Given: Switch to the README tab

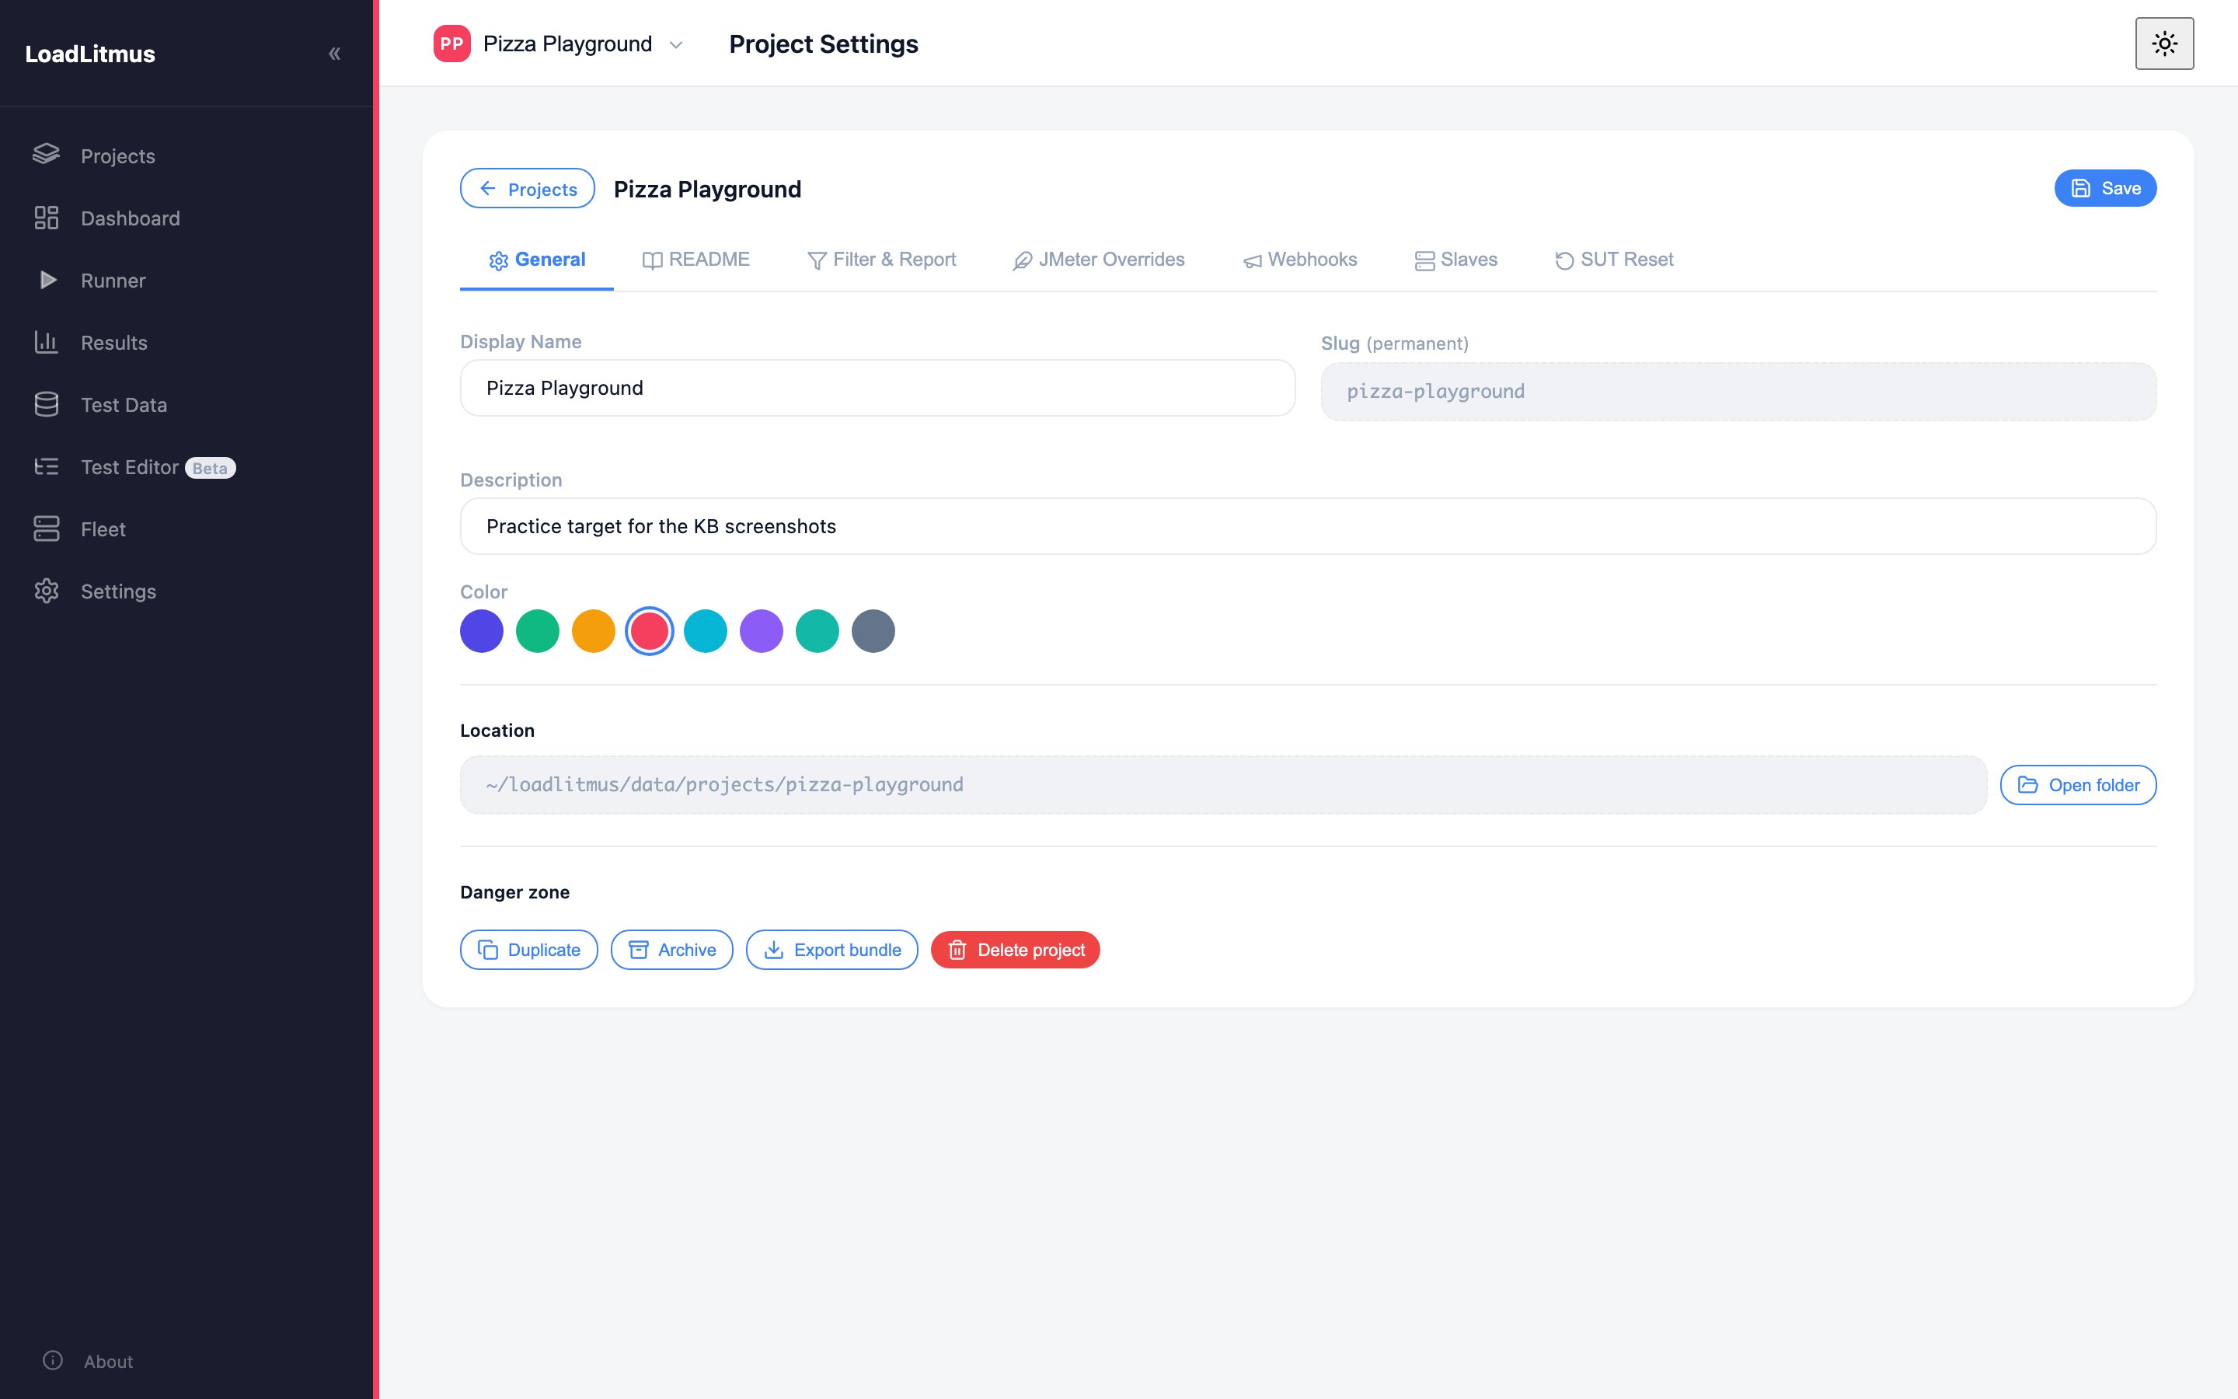Looking at the screenshot, I should pyautogui.click(x=696, y=260).
